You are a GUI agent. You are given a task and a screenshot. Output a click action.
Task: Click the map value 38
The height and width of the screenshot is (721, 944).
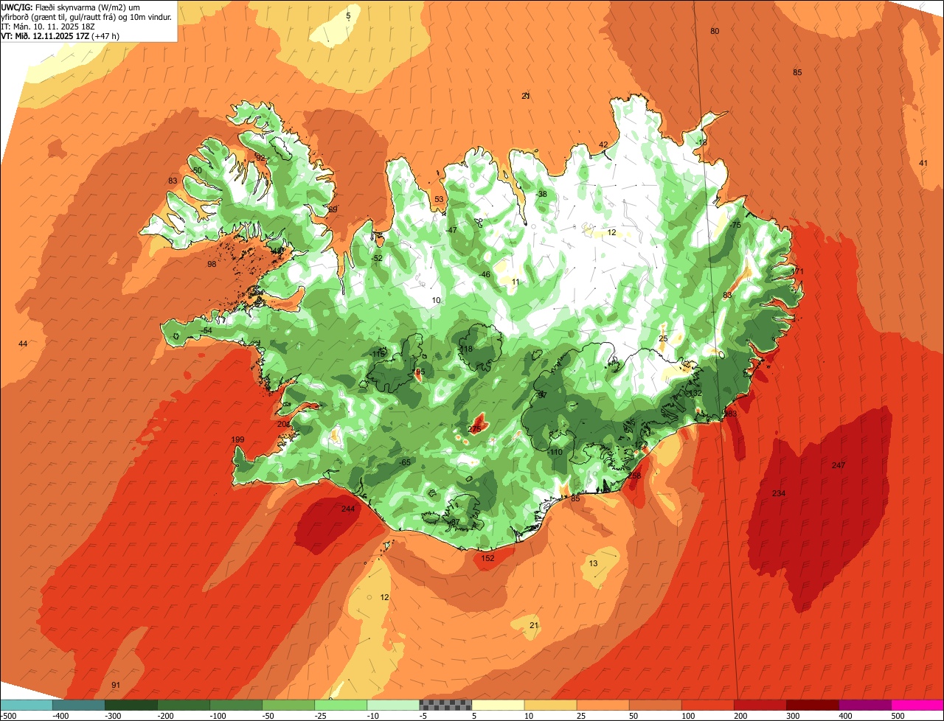(543, 194)
